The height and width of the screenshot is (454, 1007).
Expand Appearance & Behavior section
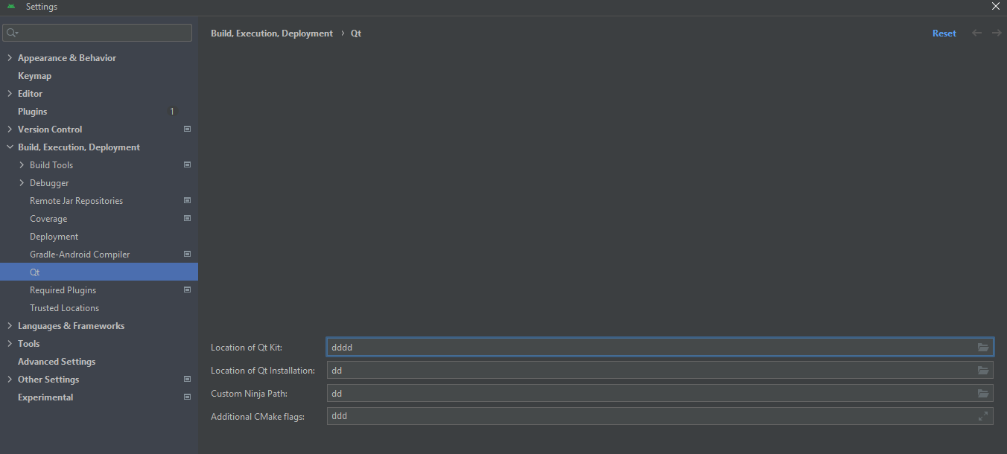tap(10, 58)
